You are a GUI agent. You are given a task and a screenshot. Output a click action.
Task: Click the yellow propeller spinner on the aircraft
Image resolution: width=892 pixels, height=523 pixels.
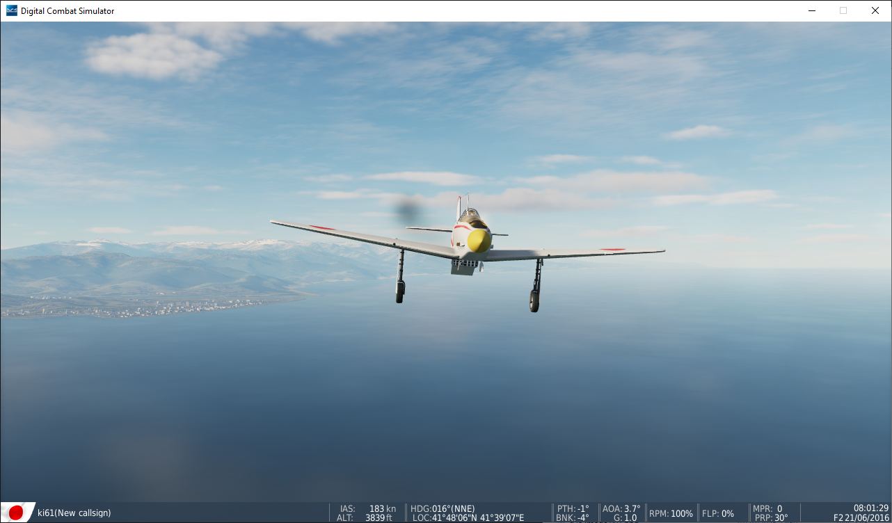(478, 241)
